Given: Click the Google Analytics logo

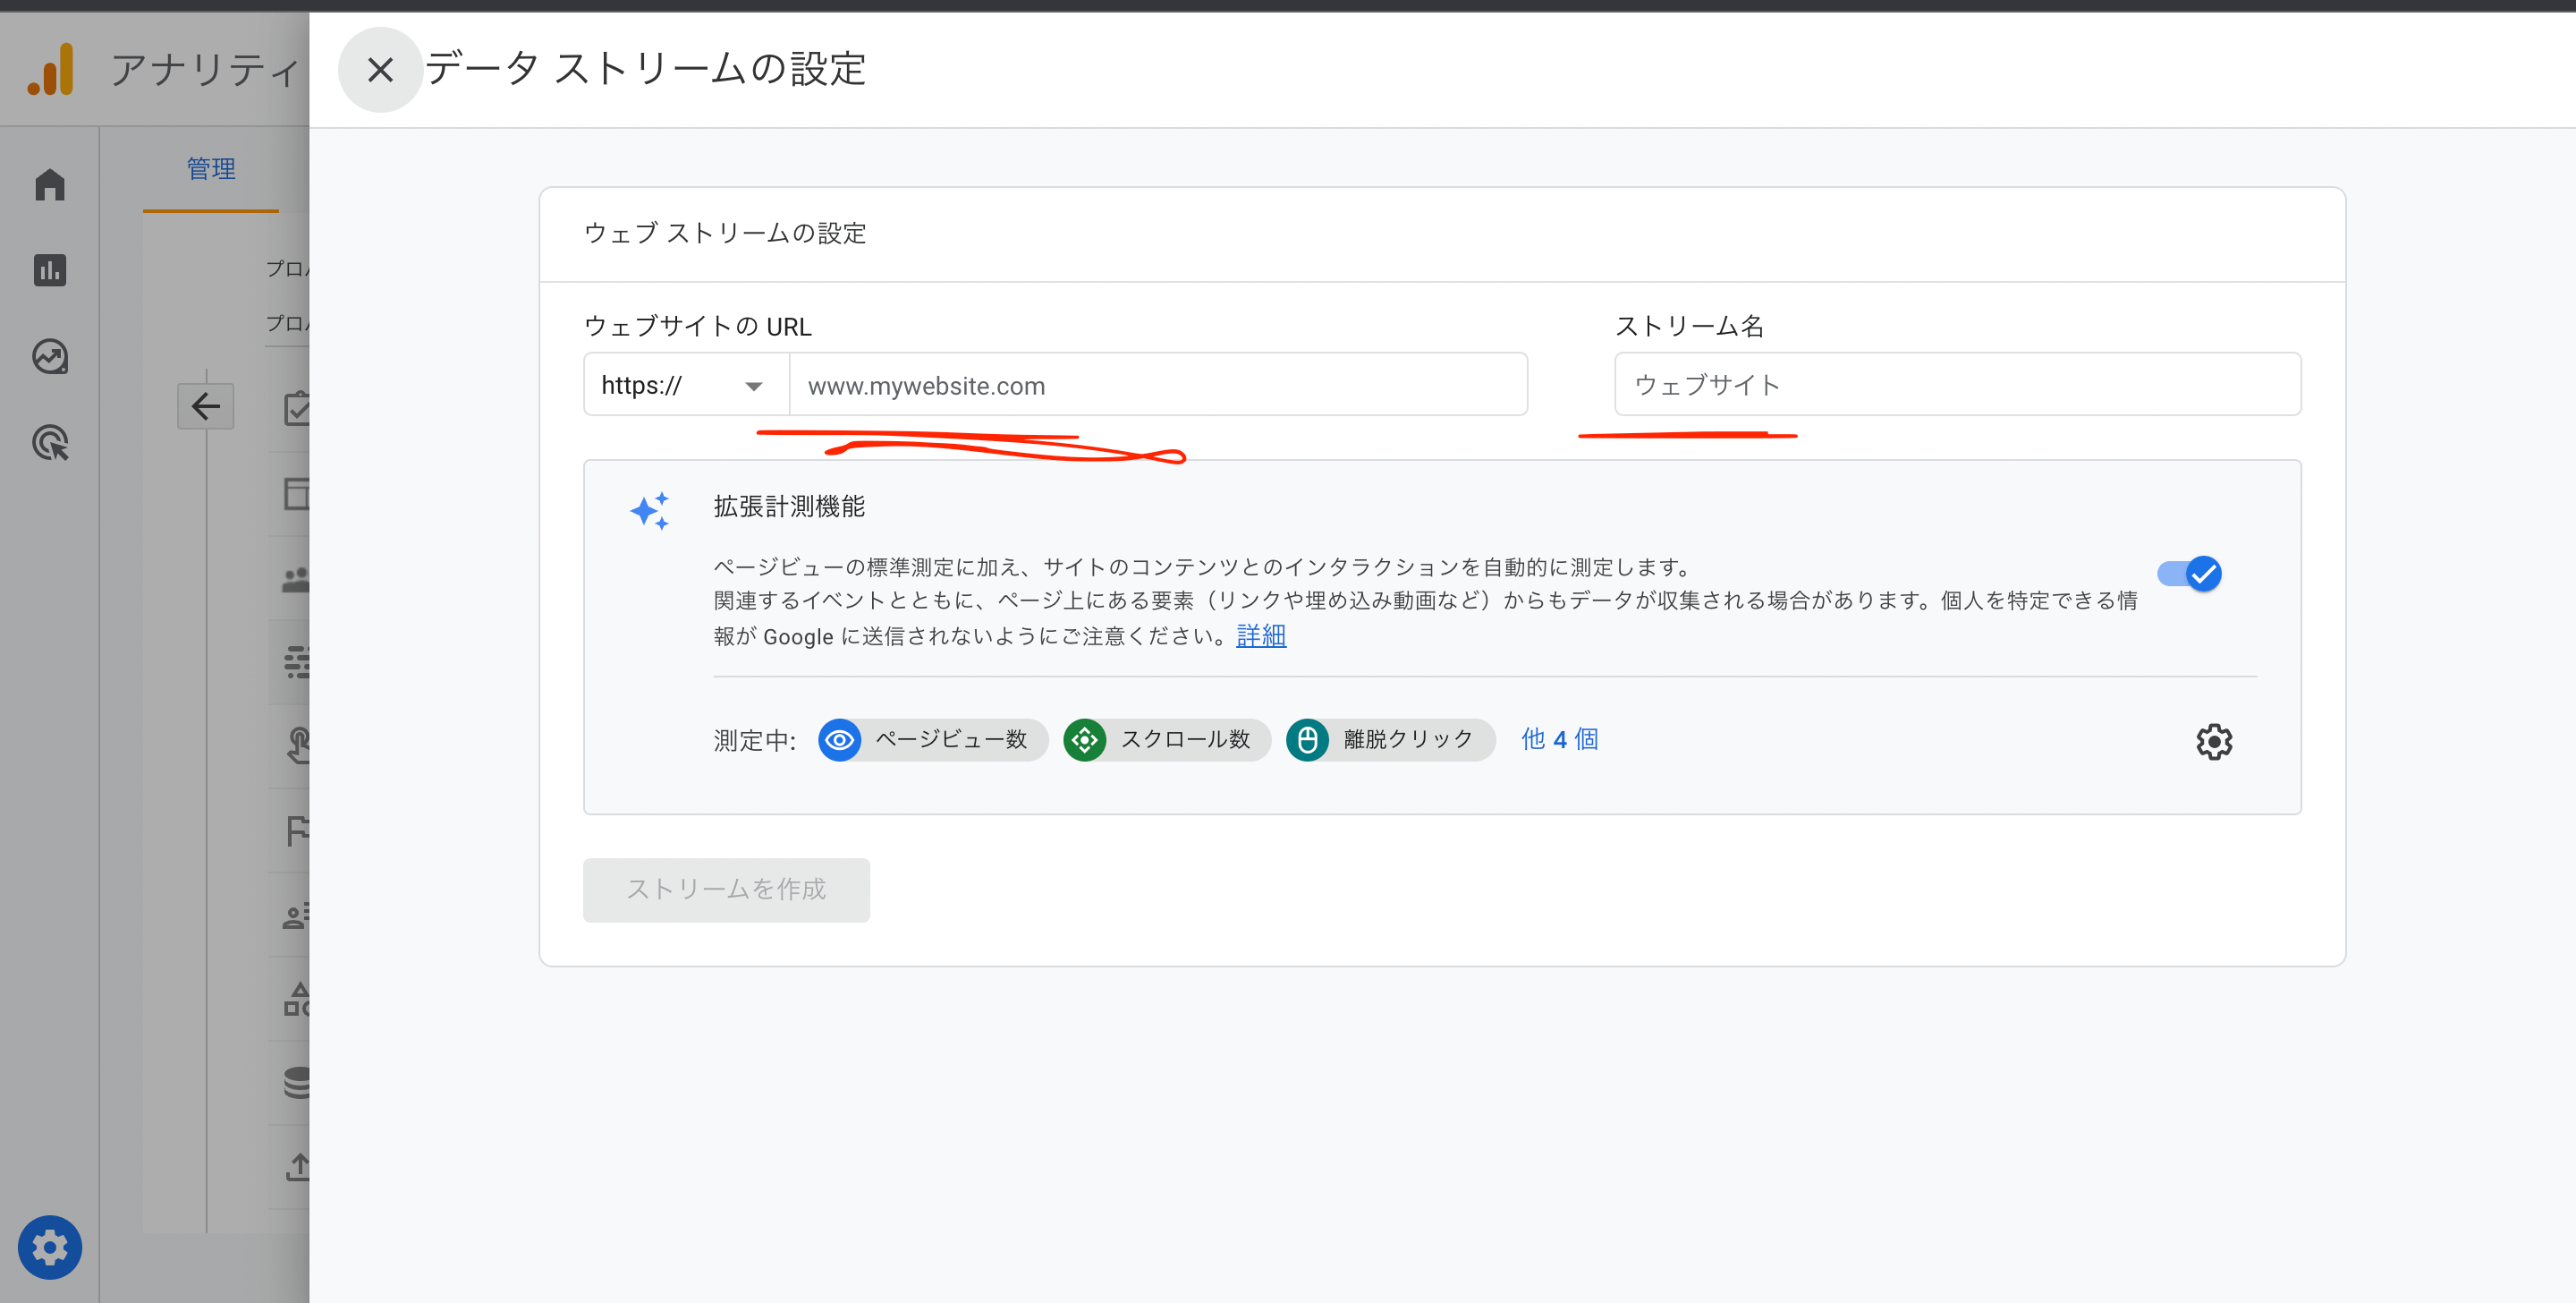Looking at the screenshot, I should coord(51,70).
